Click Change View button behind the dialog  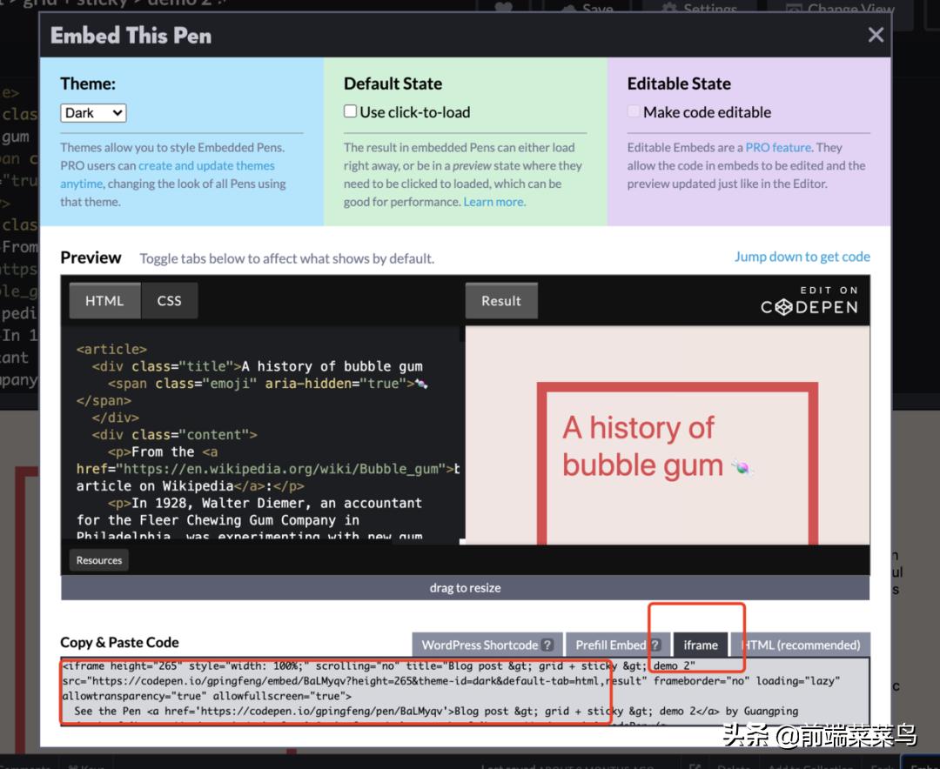(x=841, y=8)
